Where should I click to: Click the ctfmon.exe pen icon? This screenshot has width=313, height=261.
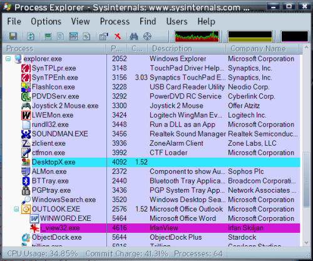tap(26, 153)
